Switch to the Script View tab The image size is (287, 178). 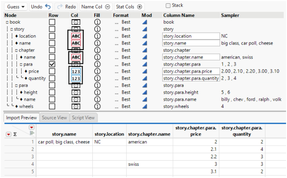(x=83, y=118)
